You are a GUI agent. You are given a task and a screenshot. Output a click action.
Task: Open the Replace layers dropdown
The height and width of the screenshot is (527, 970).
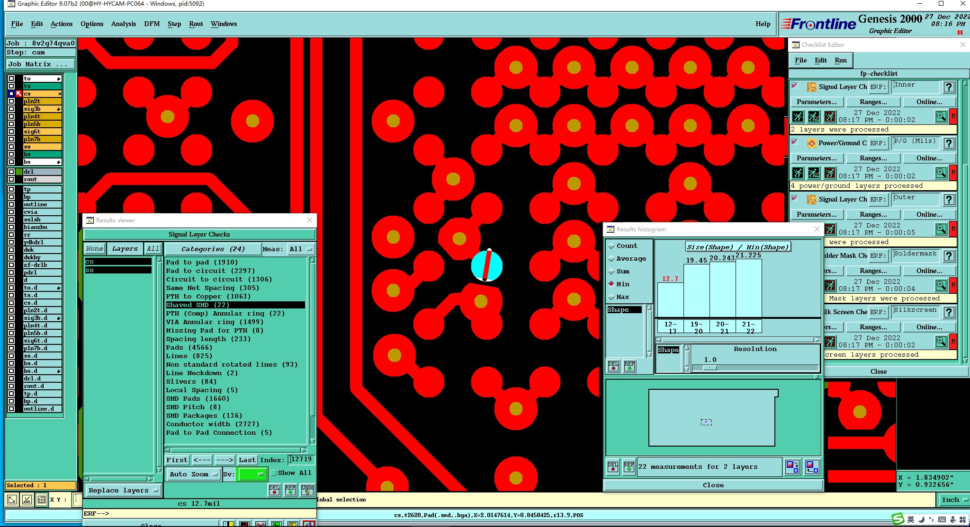coord(123,491)
